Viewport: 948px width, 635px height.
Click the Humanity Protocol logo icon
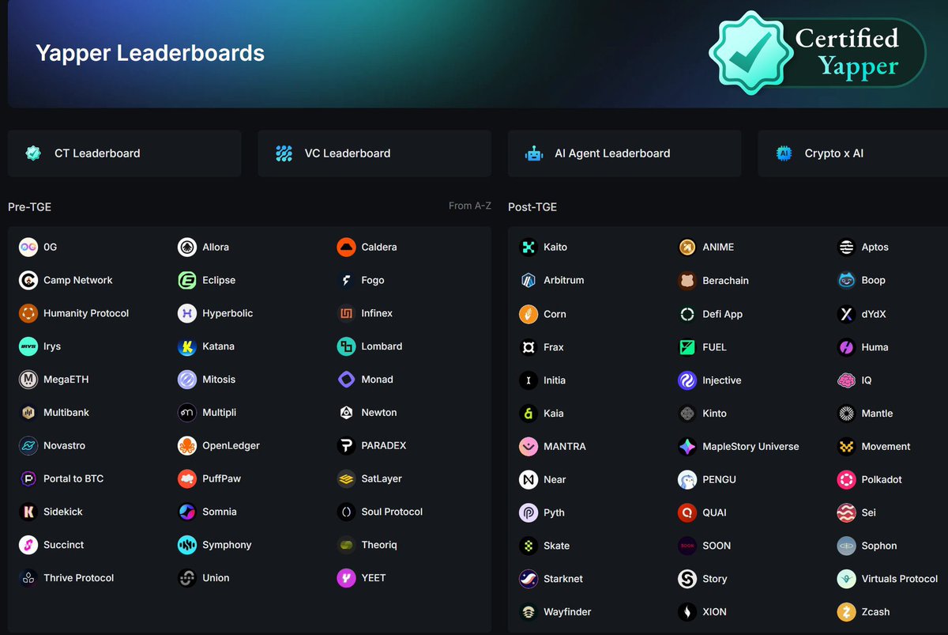coord(28,314)
